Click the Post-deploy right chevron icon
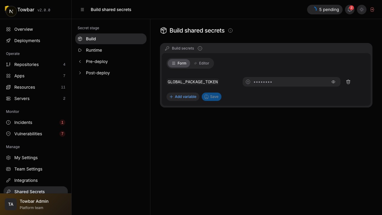Screen dimensions: 382x215 (x=80, y=73)
